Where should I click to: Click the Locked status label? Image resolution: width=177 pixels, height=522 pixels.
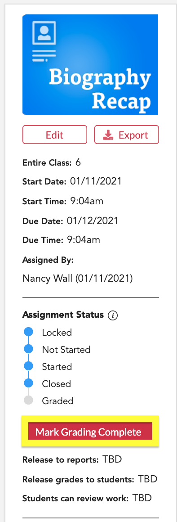pyautogui.click(x=57, y=332)
